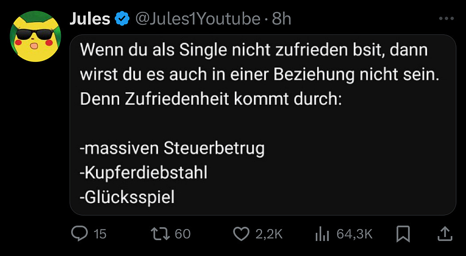This screenshot has width=466, height=256.
Task: Click the 15 replies count
Action: [101, 234]
